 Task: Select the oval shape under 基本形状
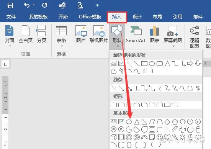pos(129,122)
